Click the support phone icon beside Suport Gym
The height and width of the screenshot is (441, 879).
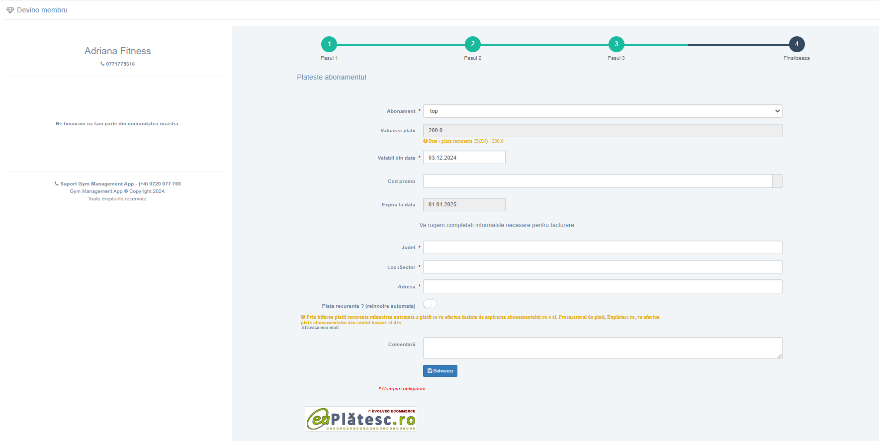(57, 184)
